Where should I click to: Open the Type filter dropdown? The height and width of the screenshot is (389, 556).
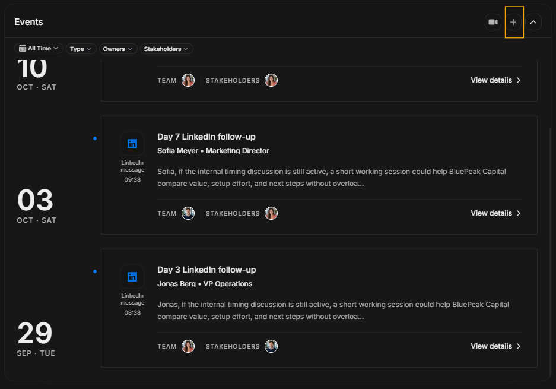tap(81, 49)
